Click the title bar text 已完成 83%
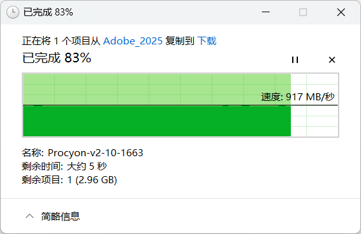Image resolution: width=361 pixels, height=234 pixels. 48,12
